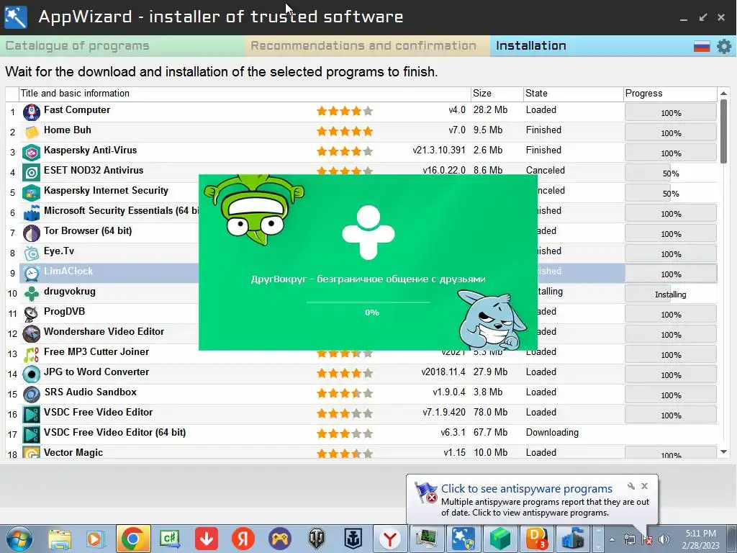This screenshot has height=553, width=737.
Task: Click 'Canceled' state of ESET NOD32
Action: coord(546,170)
